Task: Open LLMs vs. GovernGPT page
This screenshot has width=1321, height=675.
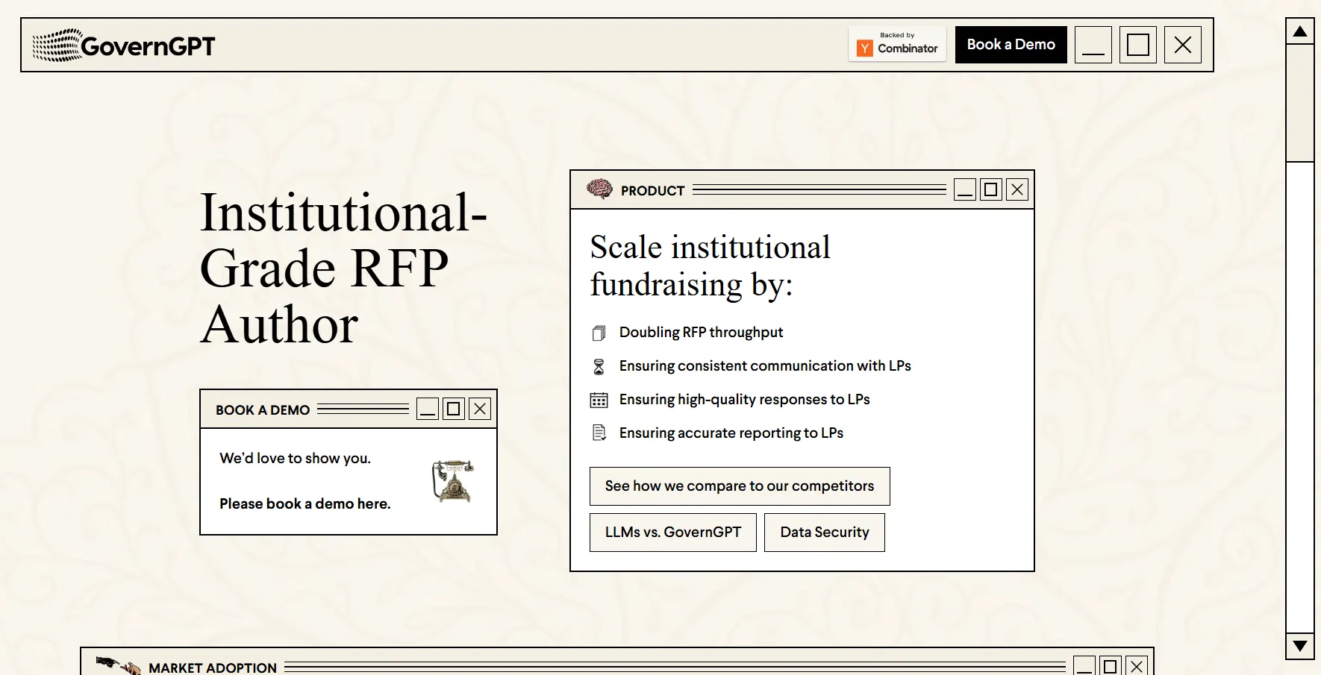Action: (x=673, y=533)
